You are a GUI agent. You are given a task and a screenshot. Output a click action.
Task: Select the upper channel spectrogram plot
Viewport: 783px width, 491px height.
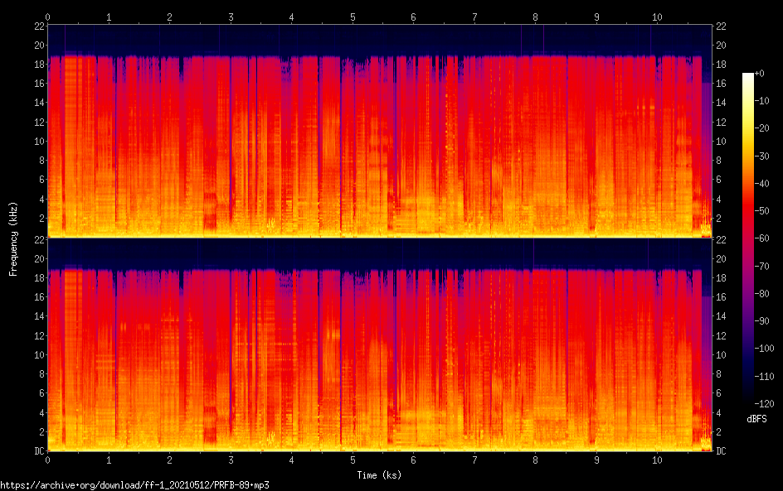point(380,131)
